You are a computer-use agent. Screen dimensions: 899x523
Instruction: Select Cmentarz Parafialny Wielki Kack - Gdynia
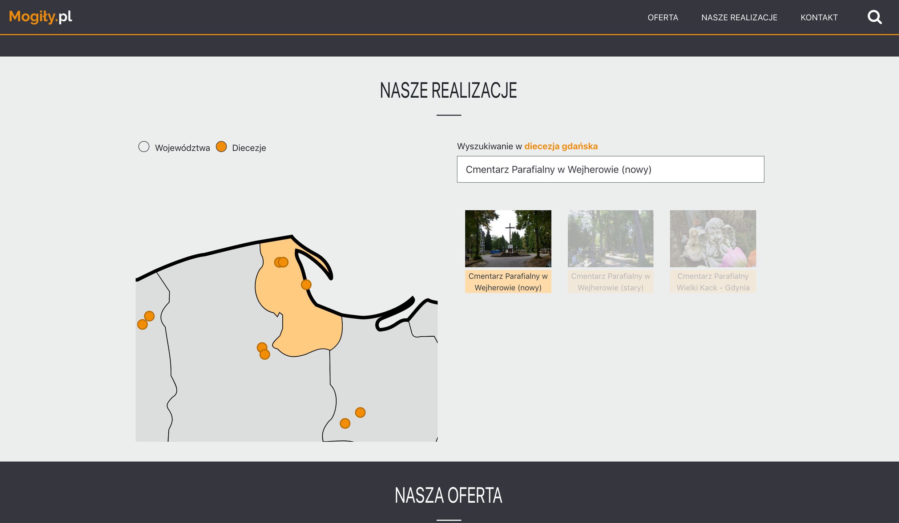tap(713, 281)
